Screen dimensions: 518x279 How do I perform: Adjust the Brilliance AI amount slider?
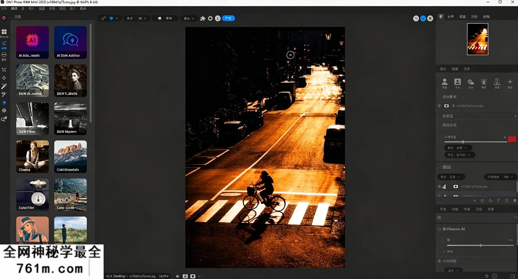click(480, 246)
